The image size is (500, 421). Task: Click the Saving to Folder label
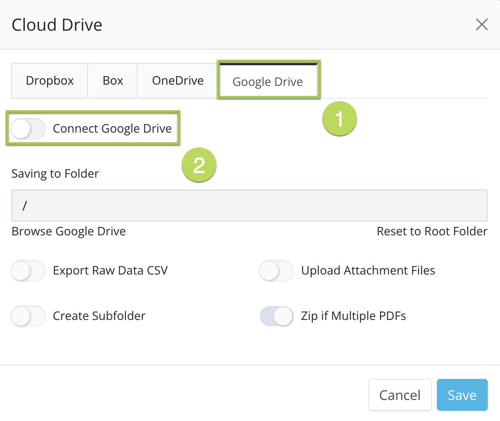click(x=55, y=173)
